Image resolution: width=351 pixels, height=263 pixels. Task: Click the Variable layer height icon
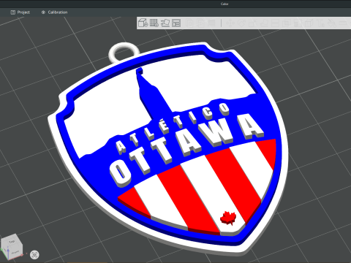[x=212, y=23]
